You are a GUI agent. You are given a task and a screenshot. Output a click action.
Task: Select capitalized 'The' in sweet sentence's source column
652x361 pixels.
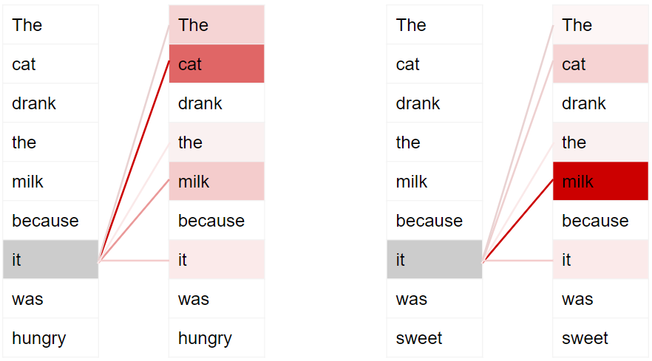[434, 25]
